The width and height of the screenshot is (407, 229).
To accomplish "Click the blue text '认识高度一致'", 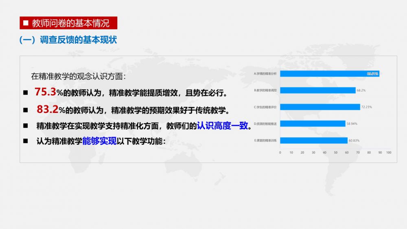I will tap(222, 126).
